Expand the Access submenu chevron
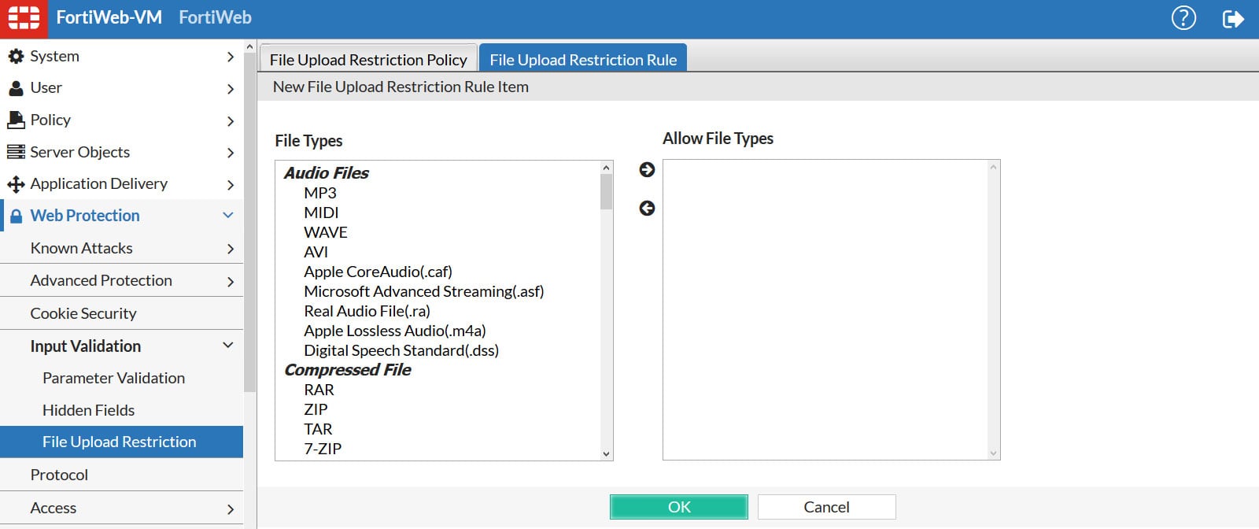1259x529 pixels. click(x=230, y=509)
